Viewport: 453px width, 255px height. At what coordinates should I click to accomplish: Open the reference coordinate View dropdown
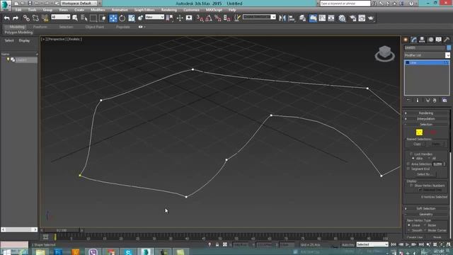(x=154, y=17)
